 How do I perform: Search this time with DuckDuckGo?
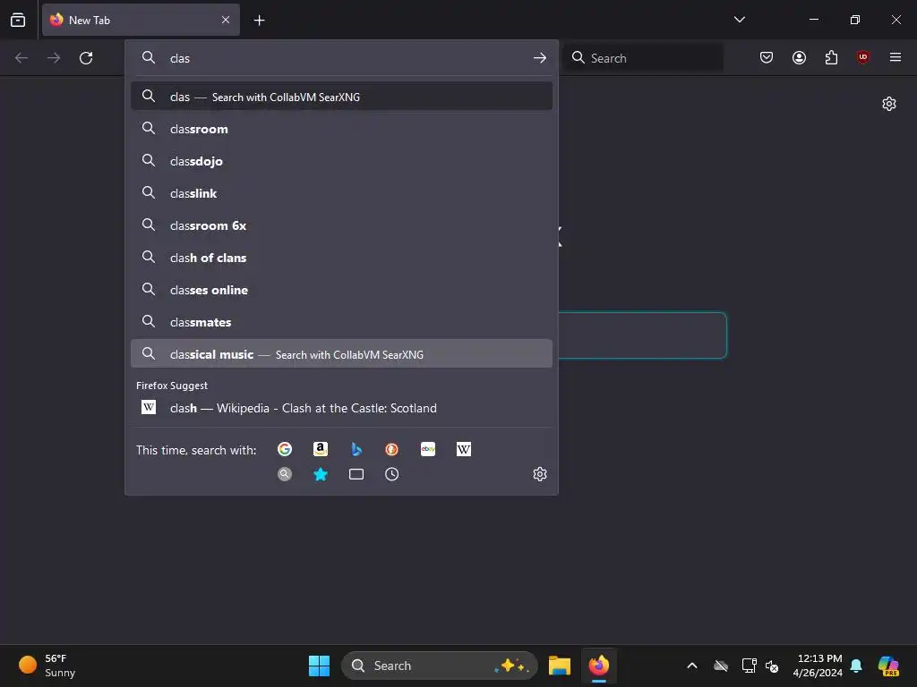392,449
